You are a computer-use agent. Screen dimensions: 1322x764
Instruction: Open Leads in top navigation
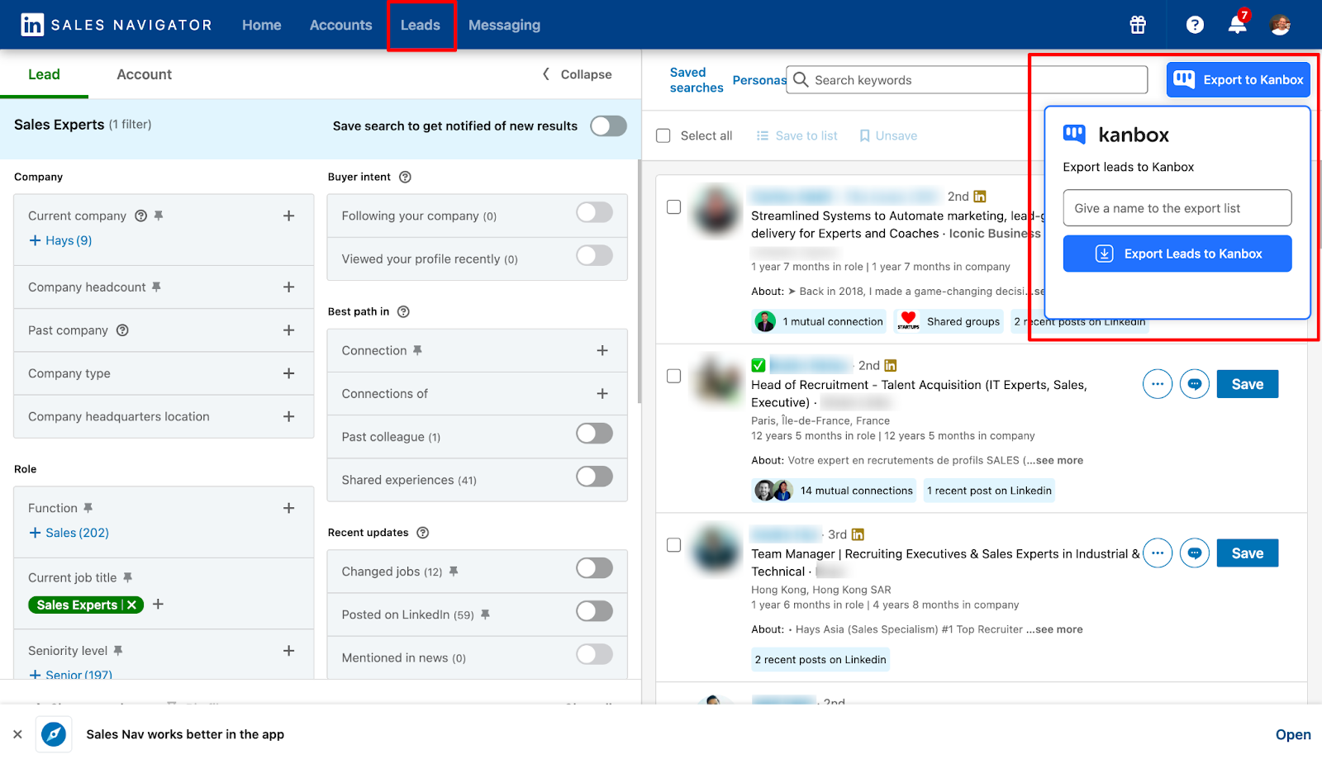421,25
